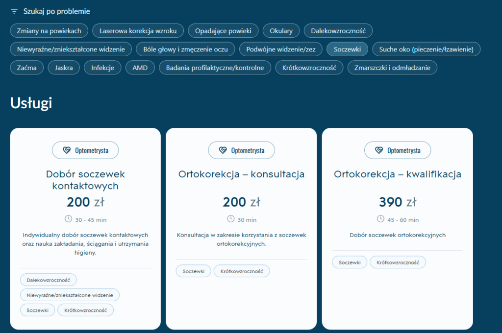Open Ortokorekcja – kwalifikacja service title

[x=397, y=174]
